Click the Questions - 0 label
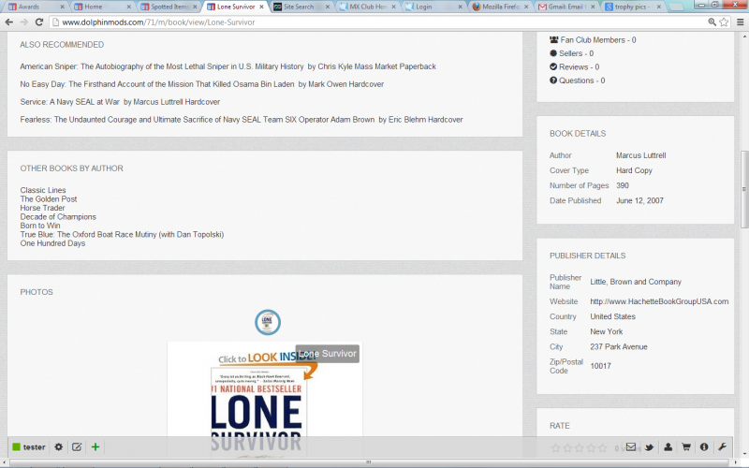The width and height of the screenshot is (749, 468). [x=581, y=80]
